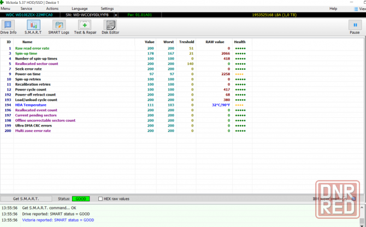366x227 pixels.
Task: Select Multi zone error rate row
Action: tap(126, 130)
